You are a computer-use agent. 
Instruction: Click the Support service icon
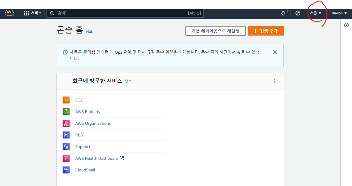click(x=66, y=147)
